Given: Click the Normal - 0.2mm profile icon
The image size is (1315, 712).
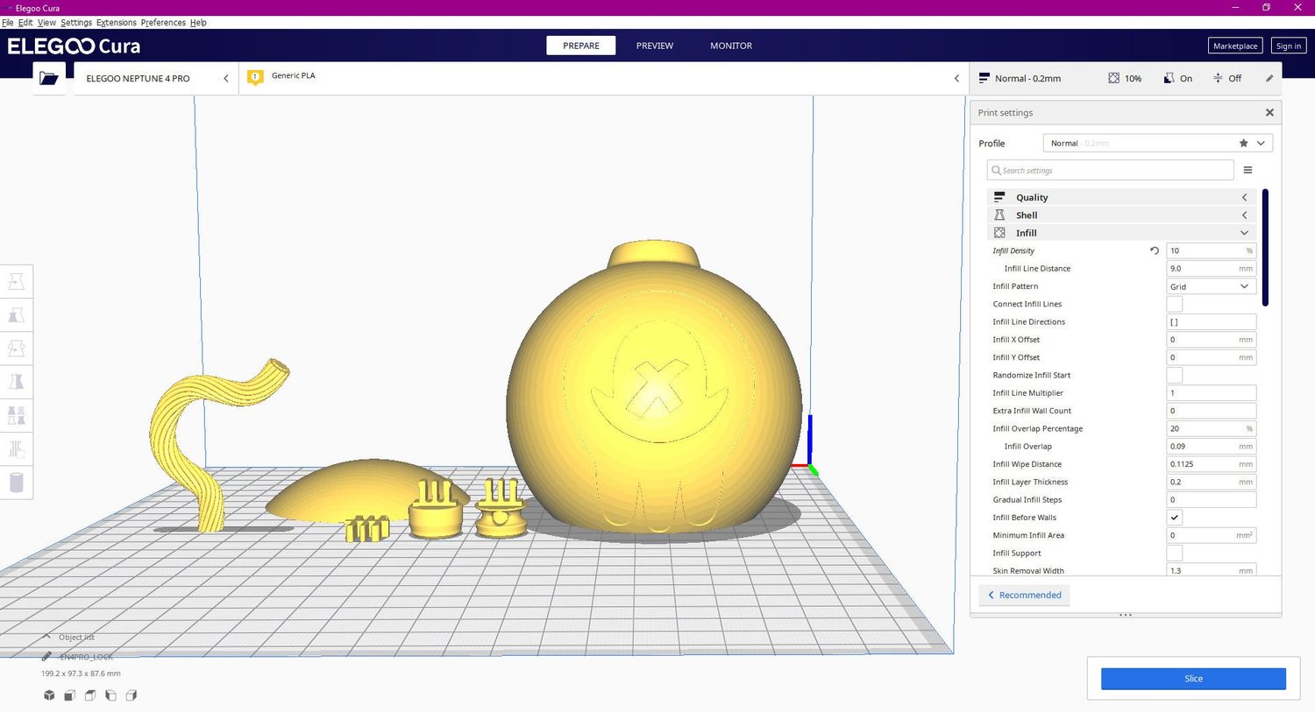Looking at the screenshot, I should [984, 78].
